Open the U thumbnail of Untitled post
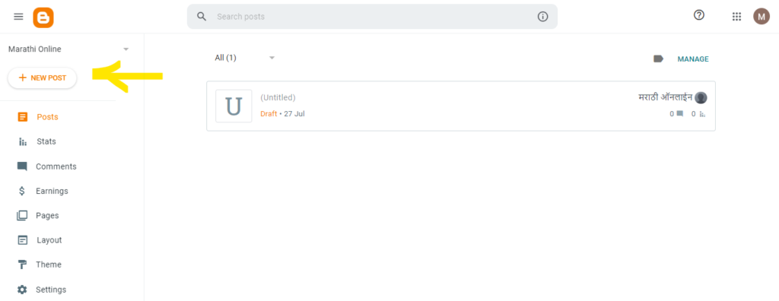This screenshot has height=301, width=779. (234, 106)
